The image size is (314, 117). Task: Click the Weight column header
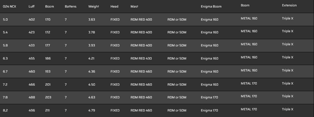tap(94, 6)
